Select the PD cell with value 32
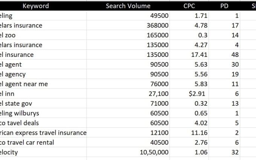The image size is (256, 160). click(x=224, y=152)
